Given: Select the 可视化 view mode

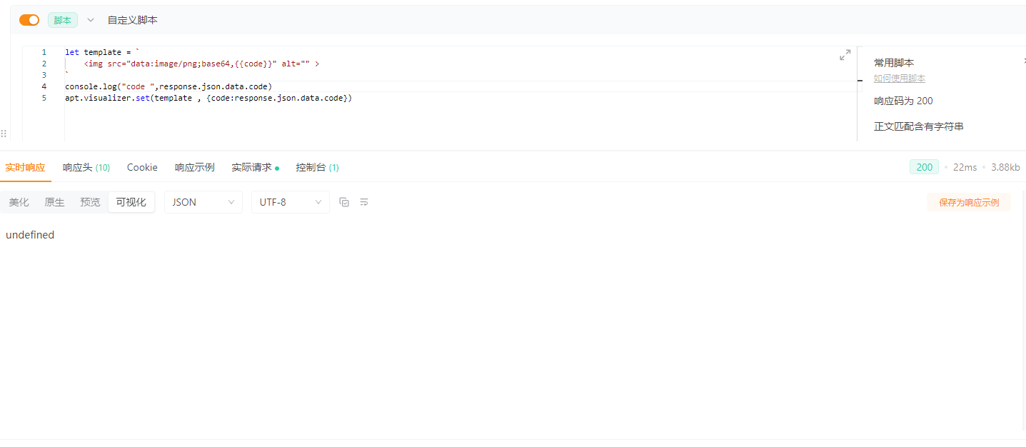Looking at the screenshot, I should point(131,202).
